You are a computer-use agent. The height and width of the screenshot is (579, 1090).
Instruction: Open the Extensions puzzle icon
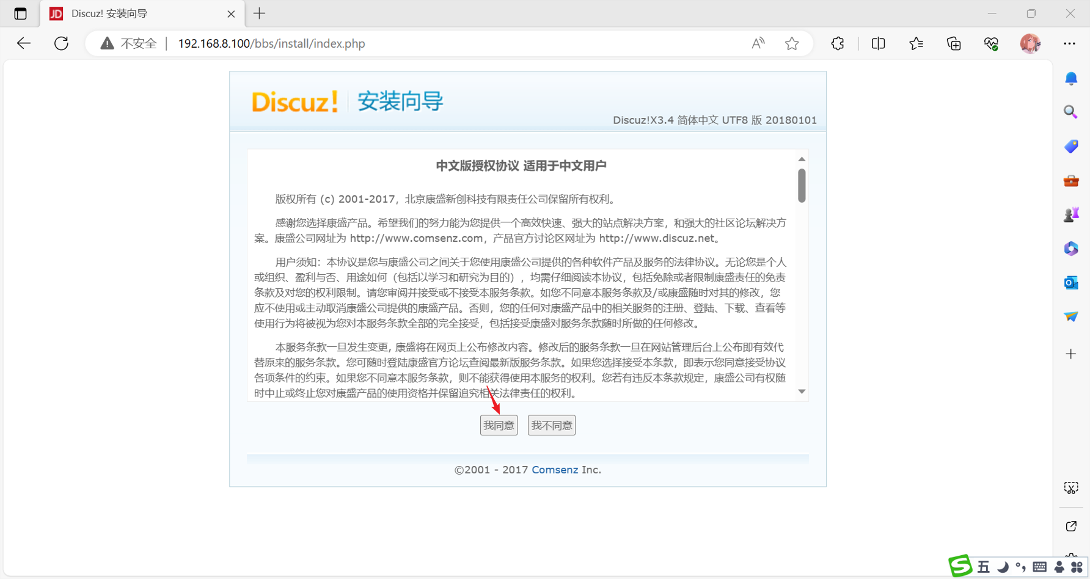[x=838, y=43]
